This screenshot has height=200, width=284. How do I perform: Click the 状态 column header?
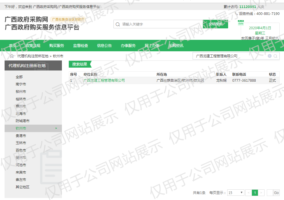273,74
